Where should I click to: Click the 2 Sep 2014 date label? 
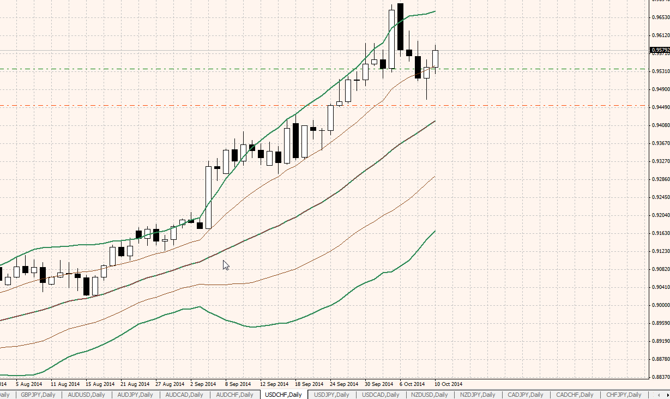(x=203, y=384)
